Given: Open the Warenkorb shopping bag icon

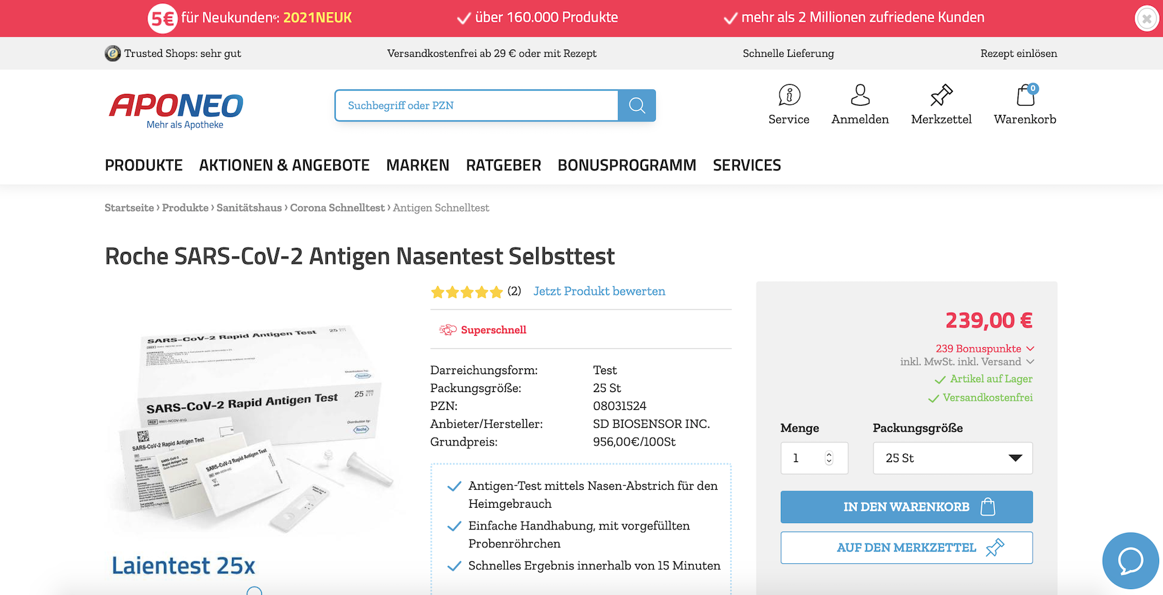Looking at the screenshot, I should (1025, 96).
